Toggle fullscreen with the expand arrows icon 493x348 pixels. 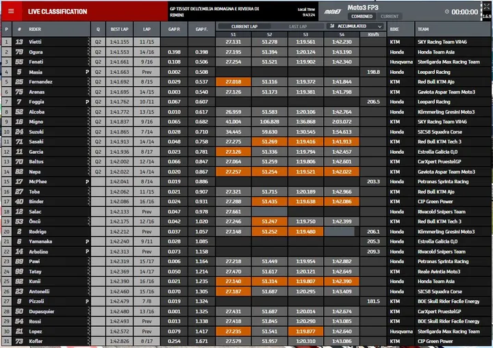coord(486,7)
